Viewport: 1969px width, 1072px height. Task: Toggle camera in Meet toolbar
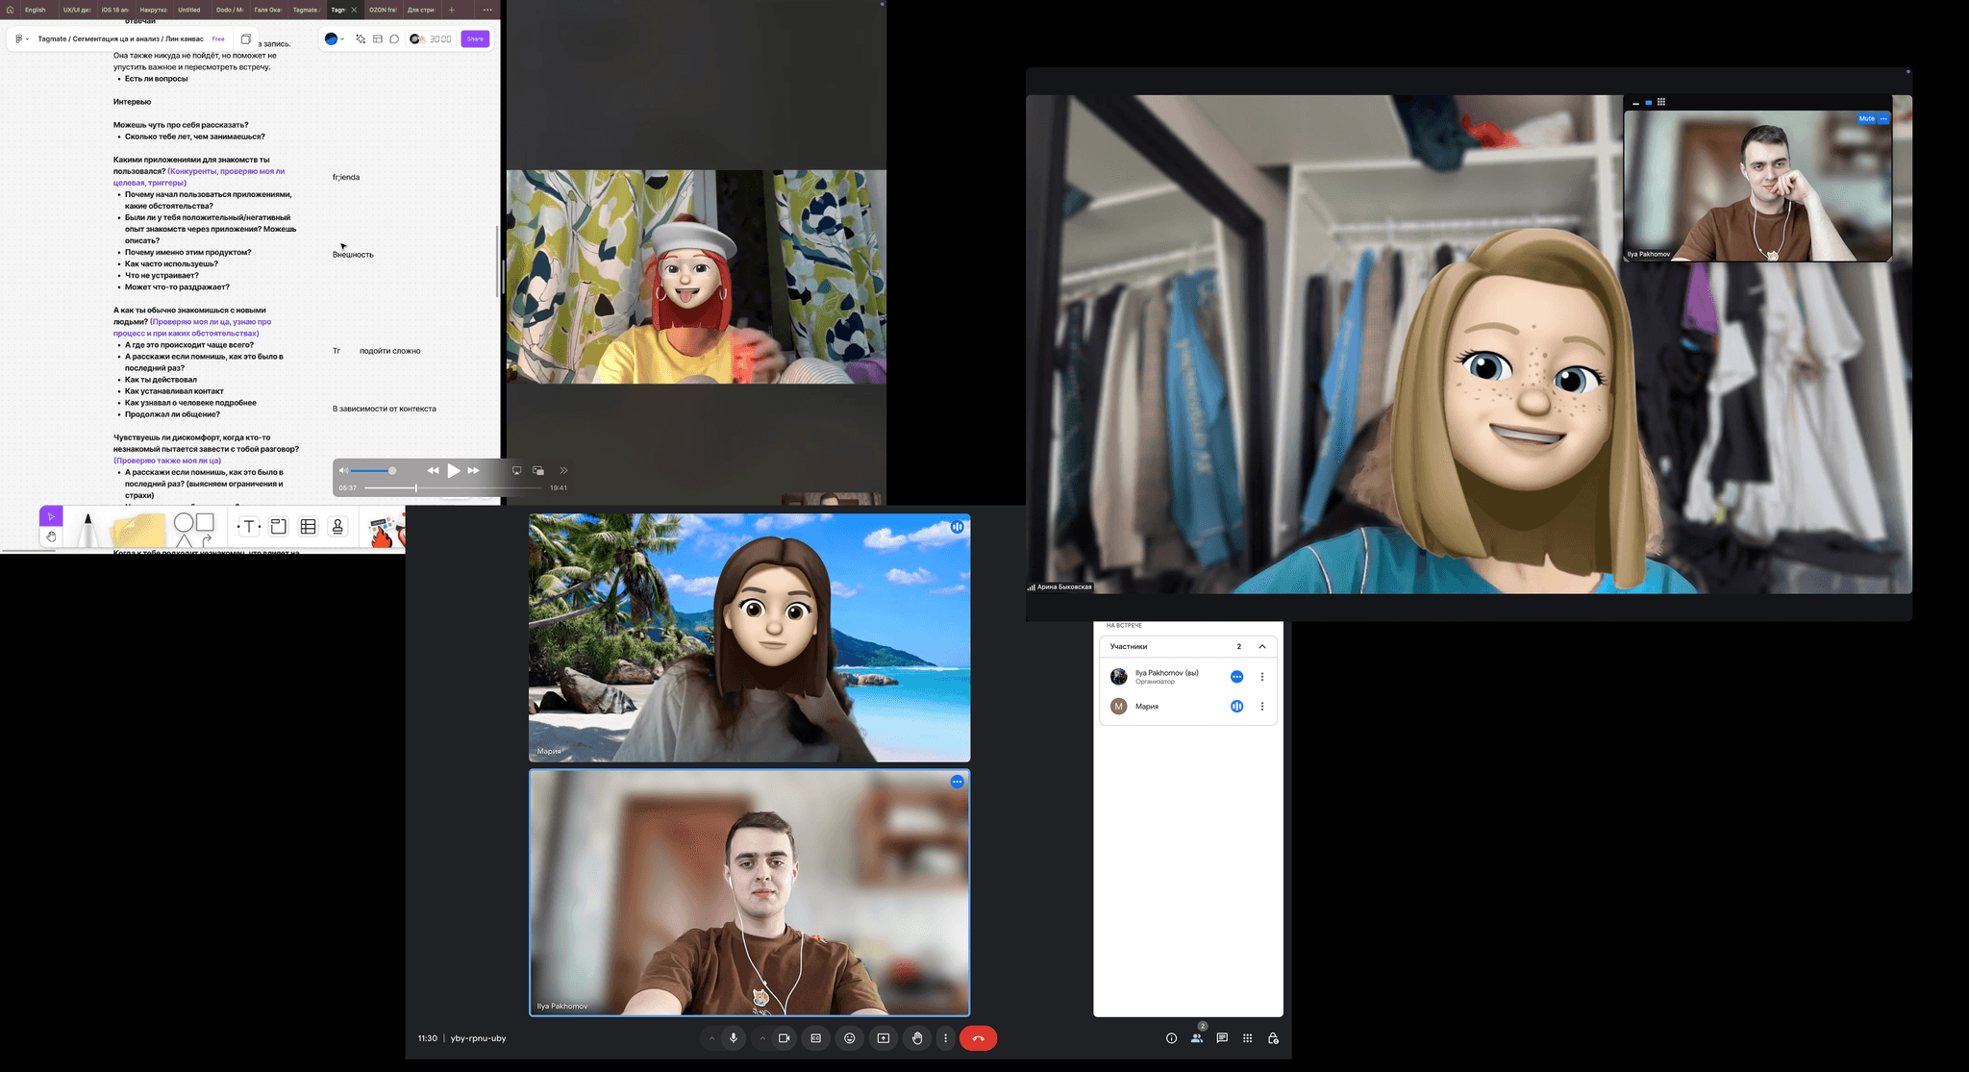click(785, 1038)
